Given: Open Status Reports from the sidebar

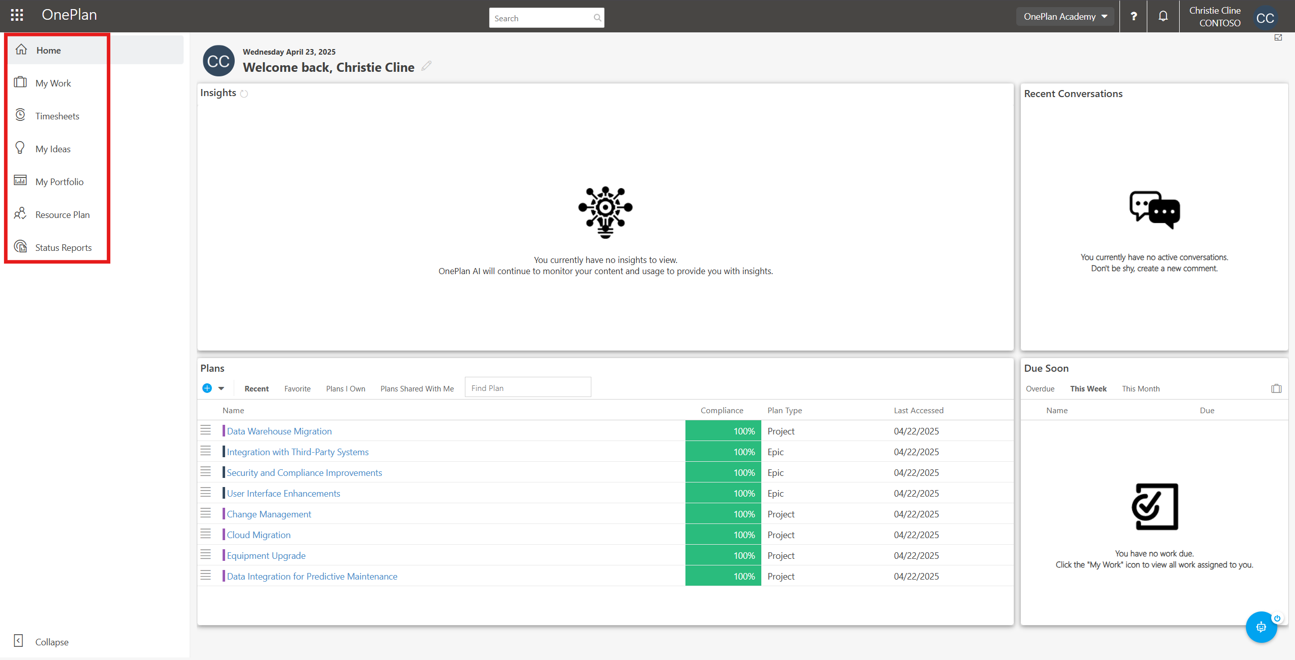Looking at the screenshot, I should (63, 247).
